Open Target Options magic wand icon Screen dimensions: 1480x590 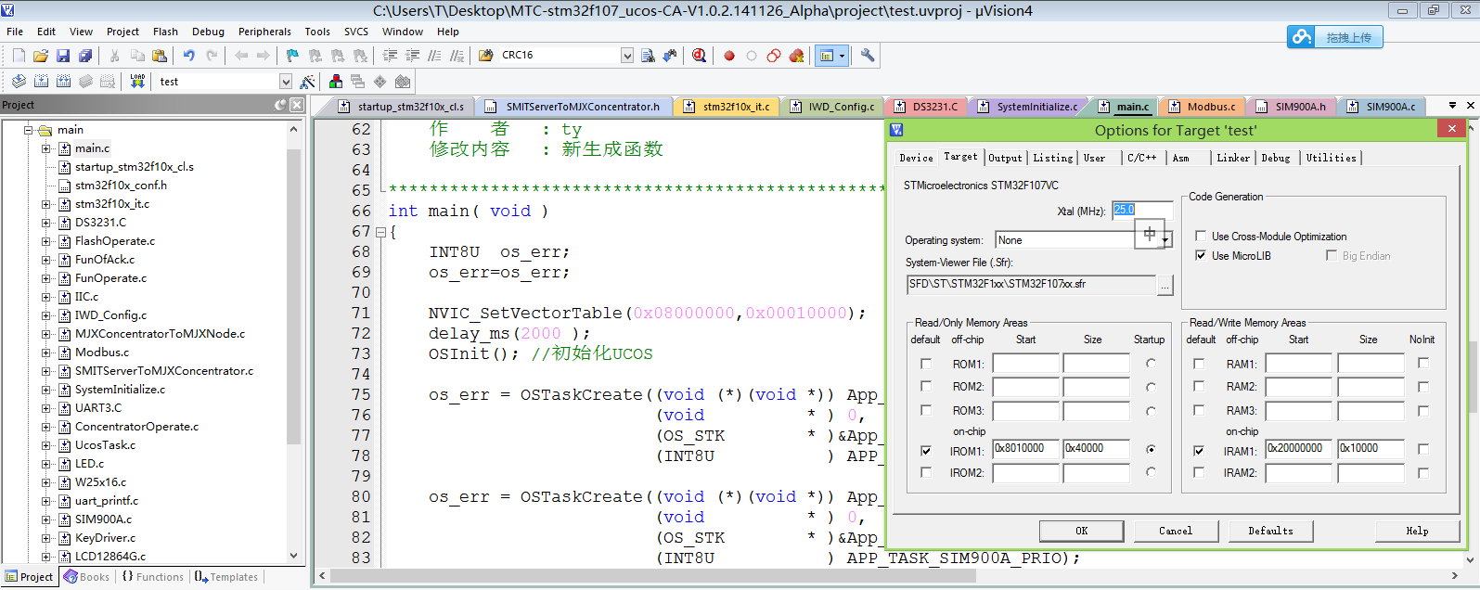308,82
